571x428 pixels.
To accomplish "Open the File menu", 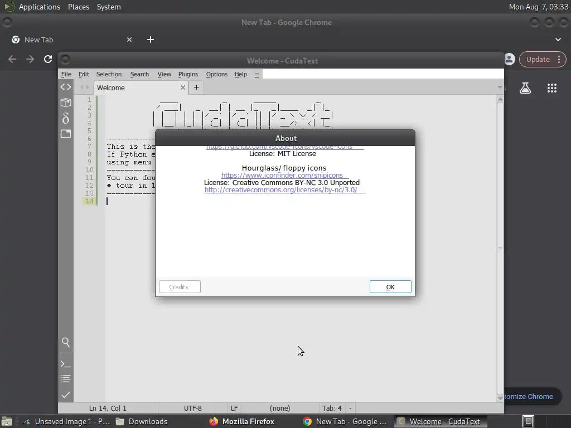I will (66, 74).
